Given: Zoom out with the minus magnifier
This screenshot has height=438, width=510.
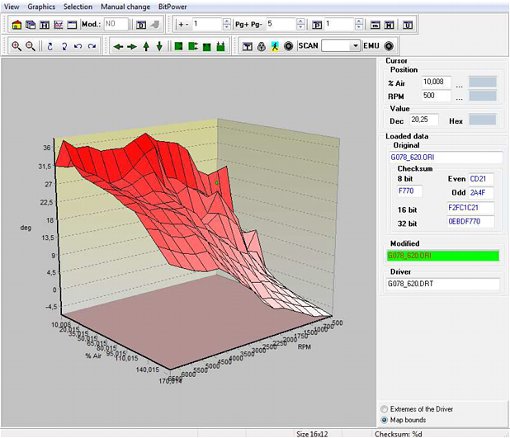Looking at the screenshot, I should click(x=31, y=46).
